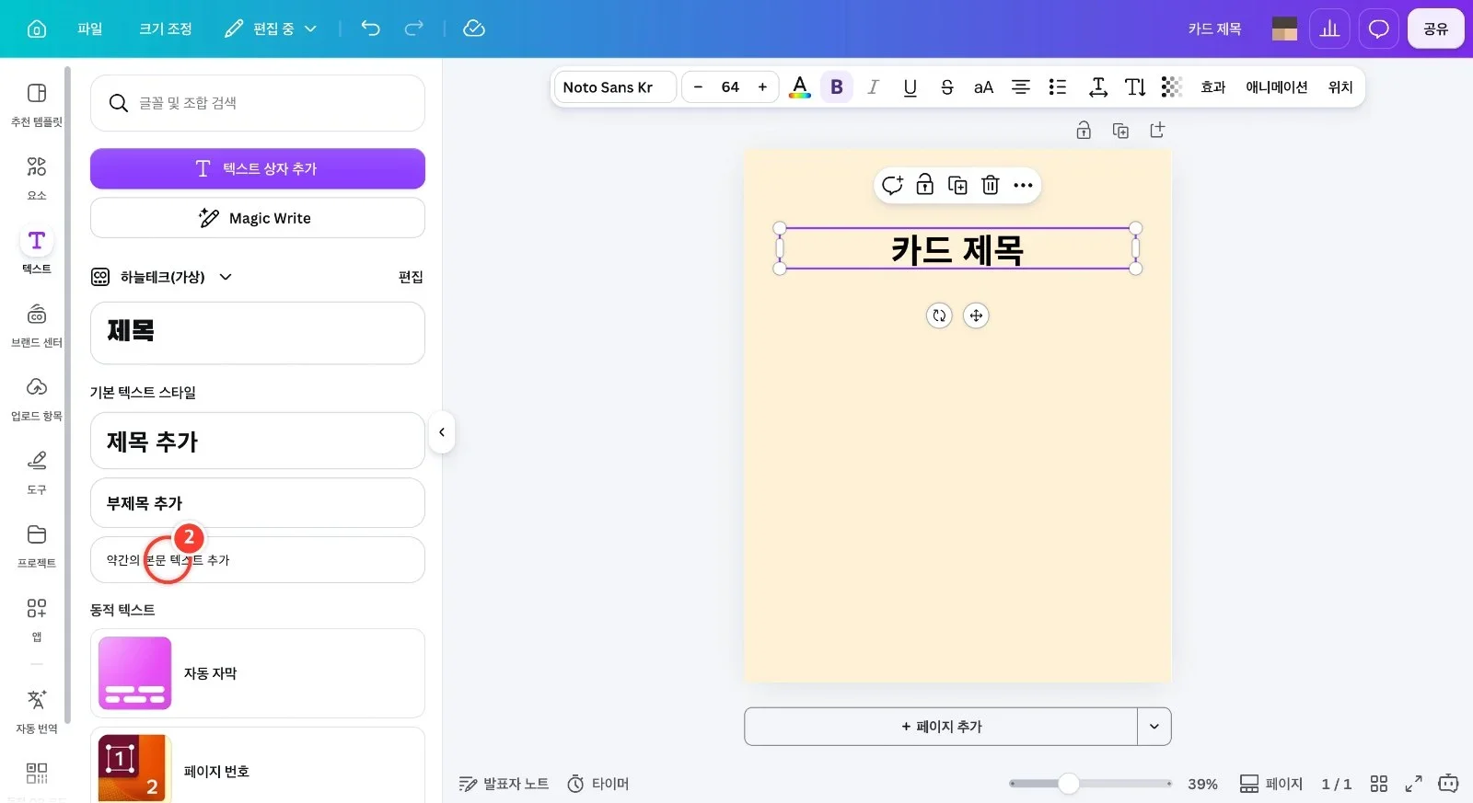The image size is (1473, 803).
Task: Expand 편집 중 editing mode dropdown
Action: 271,29
